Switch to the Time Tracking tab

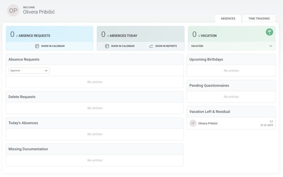(x=259, y=19)
